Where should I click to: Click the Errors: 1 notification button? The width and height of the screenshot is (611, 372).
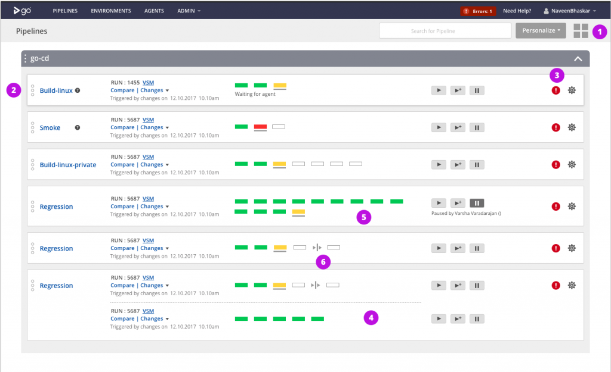click(477, 11)
